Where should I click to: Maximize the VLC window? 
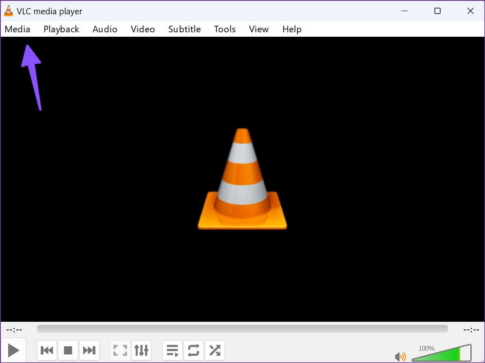(x=437, y=11)
